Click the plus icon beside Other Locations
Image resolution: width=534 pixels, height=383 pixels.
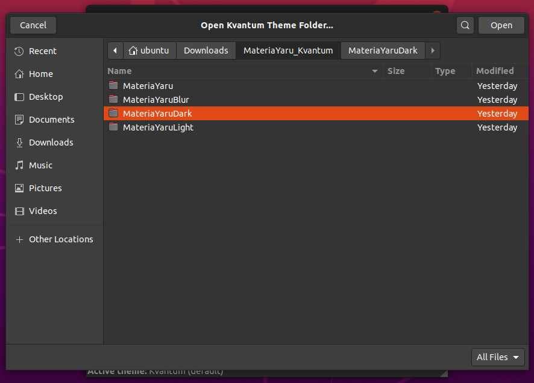coord(19,239)
